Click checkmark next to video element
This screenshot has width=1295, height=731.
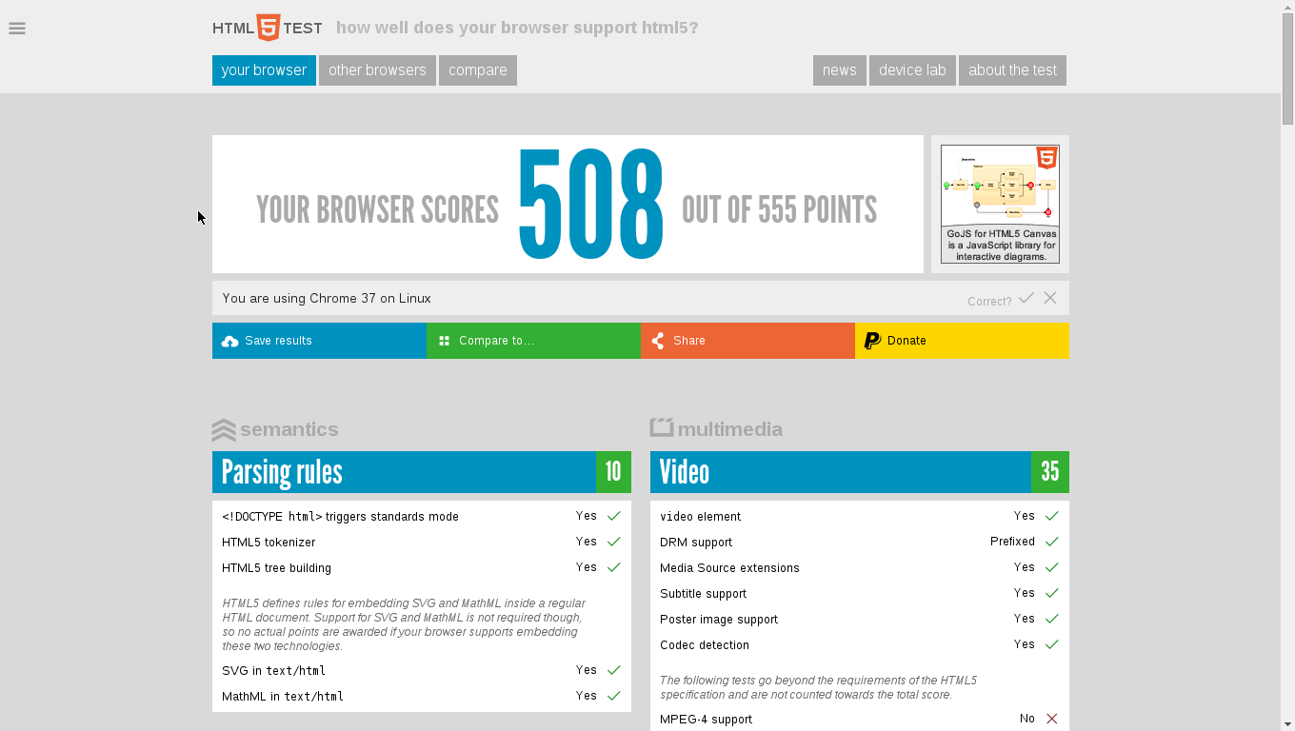tap(1052, 516)
